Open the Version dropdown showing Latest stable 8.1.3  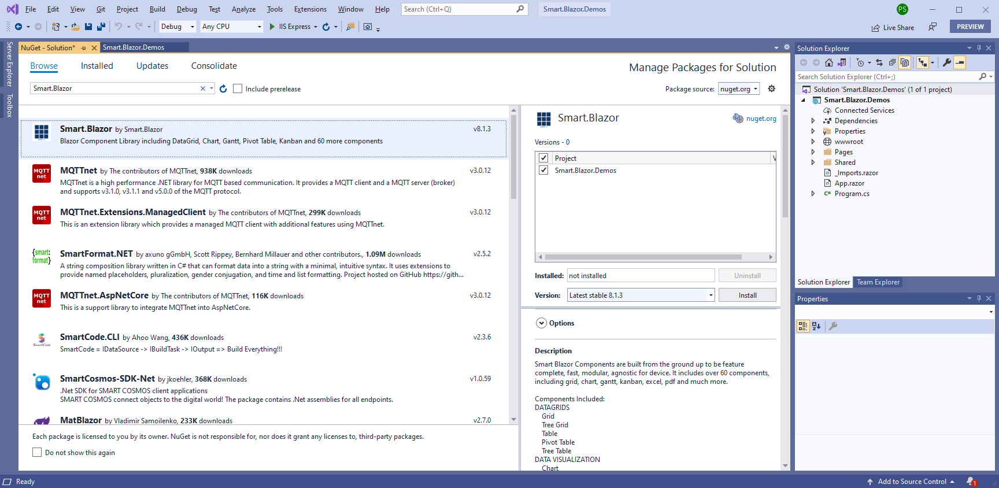(x=641, y=295)
